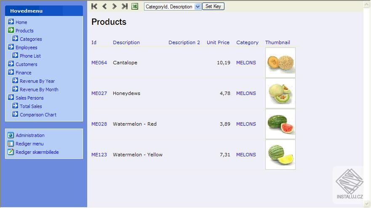Open product ME027
371x208 pixels.
coord(99,93)
